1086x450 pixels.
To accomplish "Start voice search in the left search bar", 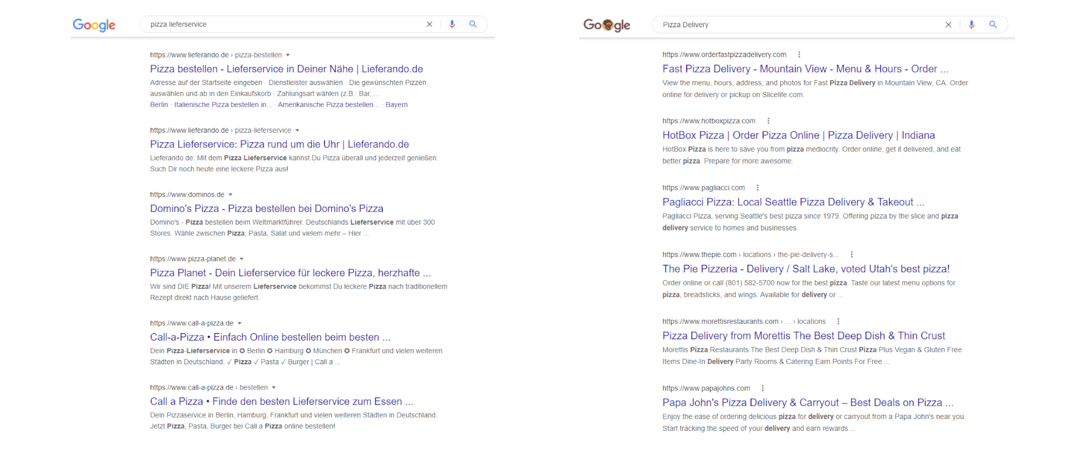I will click(x=452, y=25).
